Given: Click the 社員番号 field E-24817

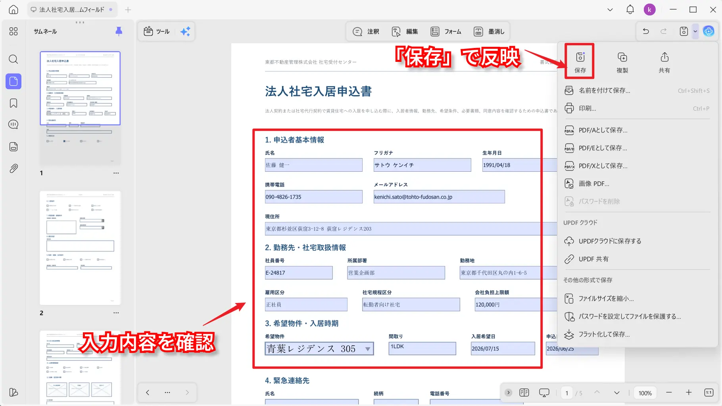Looking at the screenshot, I should tap(299, 273).
